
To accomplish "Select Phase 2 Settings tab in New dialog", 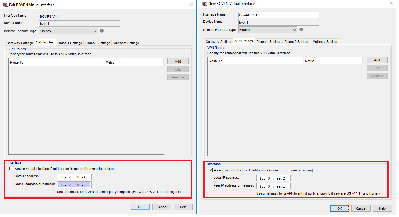I will click(x=297, y=42).
